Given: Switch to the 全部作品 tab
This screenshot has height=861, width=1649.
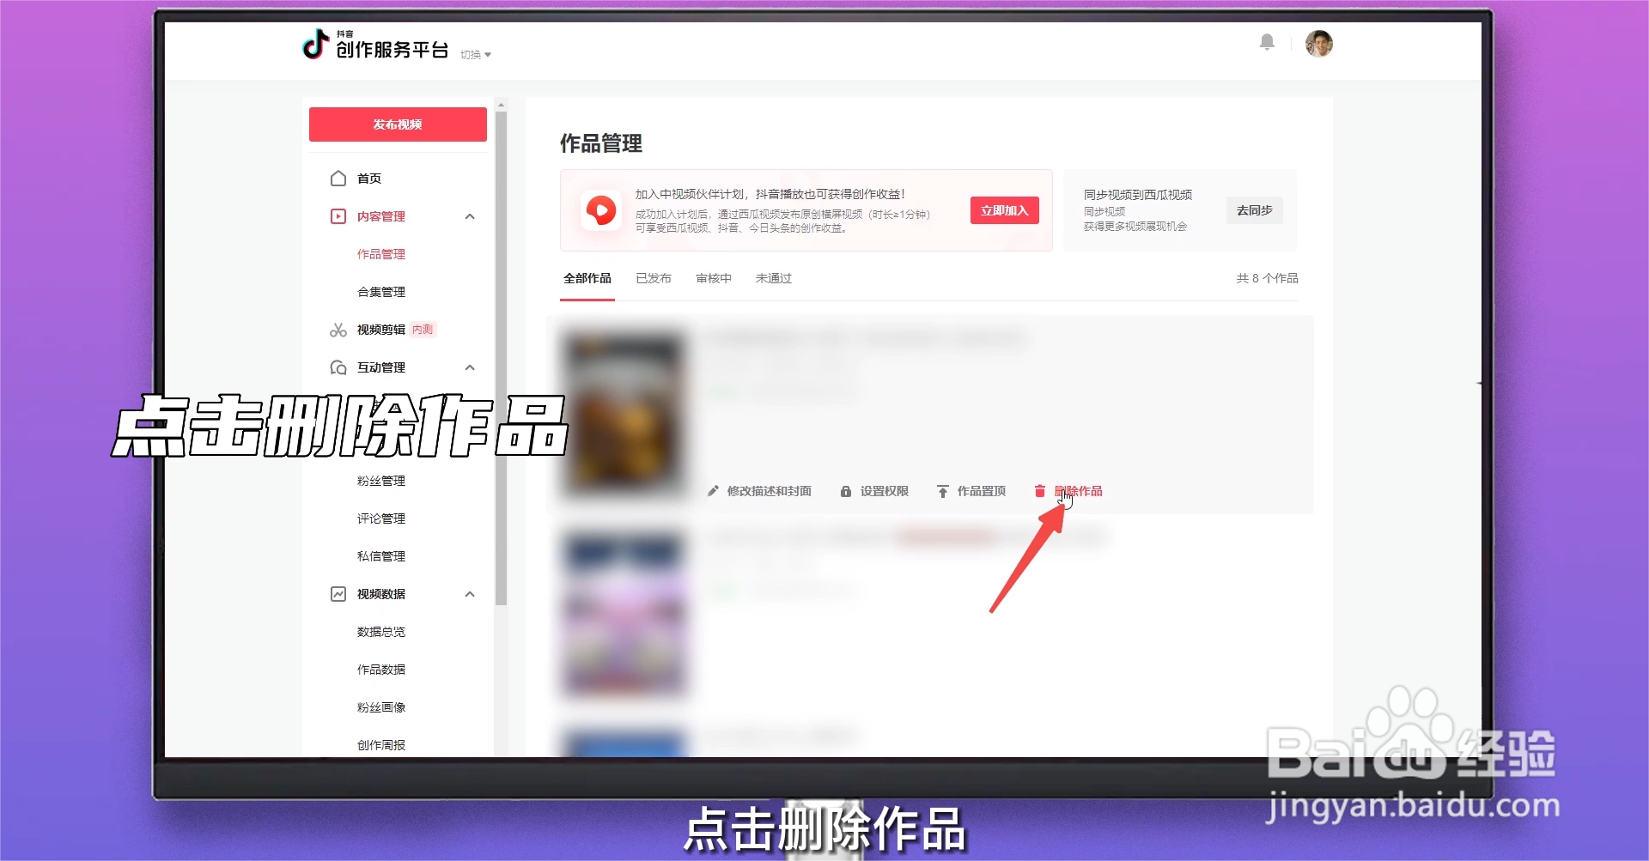Looking at the screenshot, I should point(587,278).
